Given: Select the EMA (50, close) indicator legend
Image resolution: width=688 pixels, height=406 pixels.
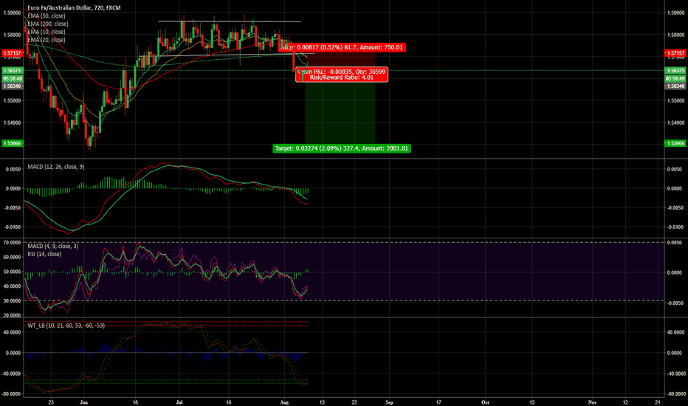Looking at the screenshot, I should click(47, 16).
